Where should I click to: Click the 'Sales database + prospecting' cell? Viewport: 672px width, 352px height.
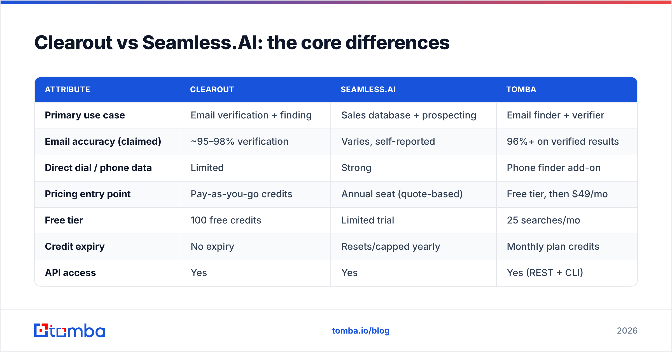(x=409, y=115)
